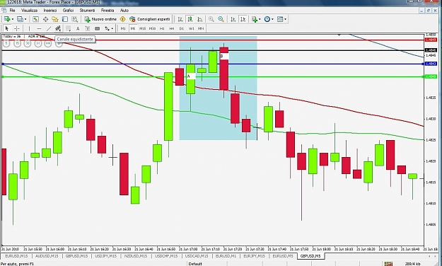The image size is (442, 266).
Task: Zoom in on the chart
Action: (x=211, y=19)
